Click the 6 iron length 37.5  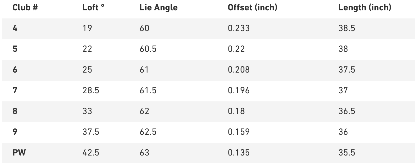click(347, 70)
